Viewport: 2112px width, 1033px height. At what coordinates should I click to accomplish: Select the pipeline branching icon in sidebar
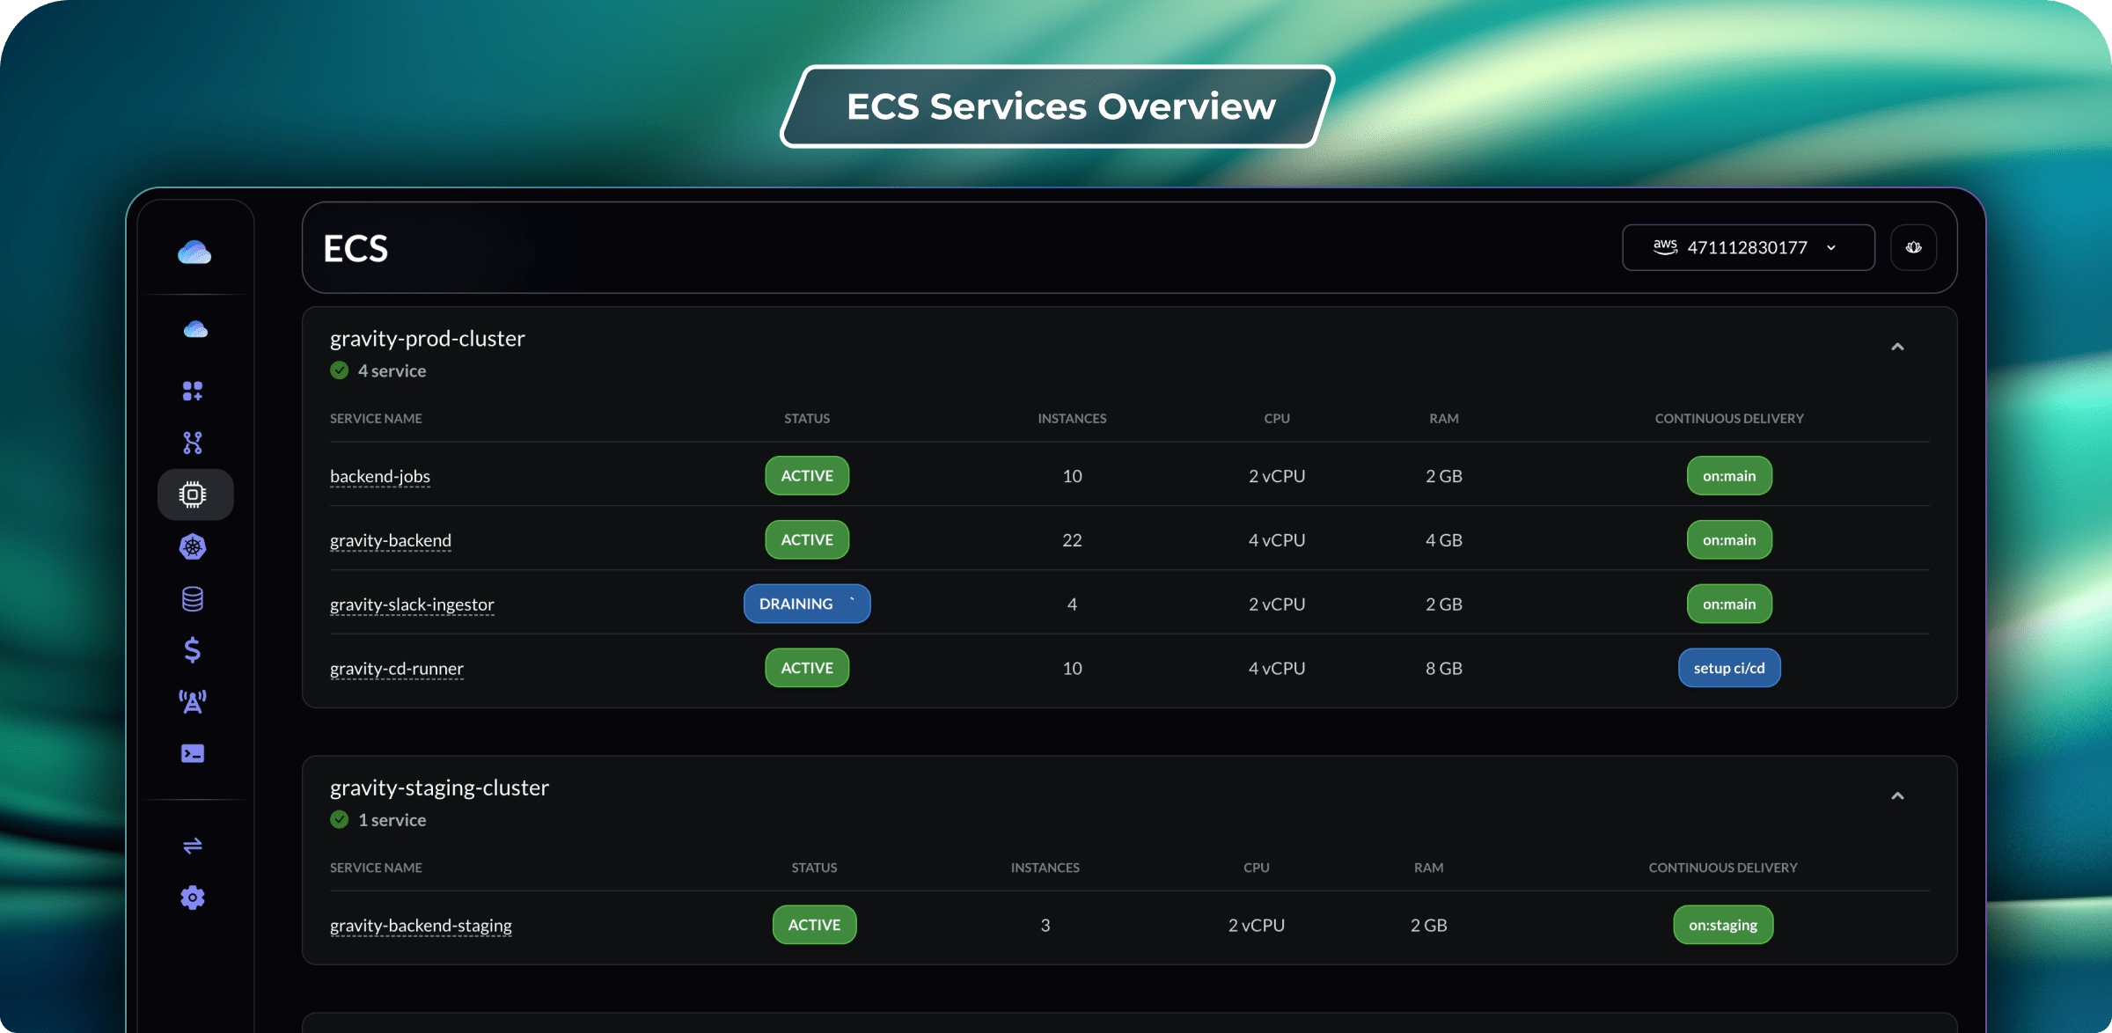(193, 443)
